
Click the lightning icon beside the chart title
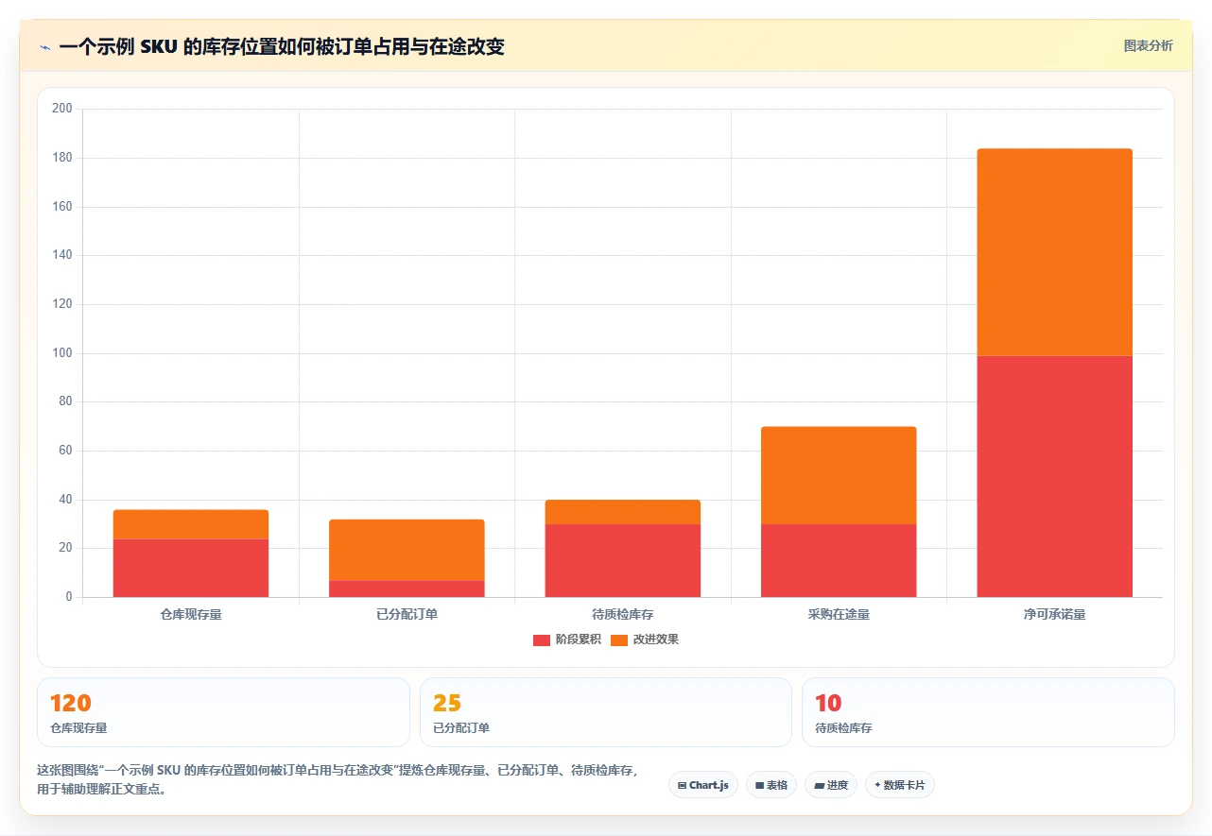pyautogui.click(x=44, y=46)
